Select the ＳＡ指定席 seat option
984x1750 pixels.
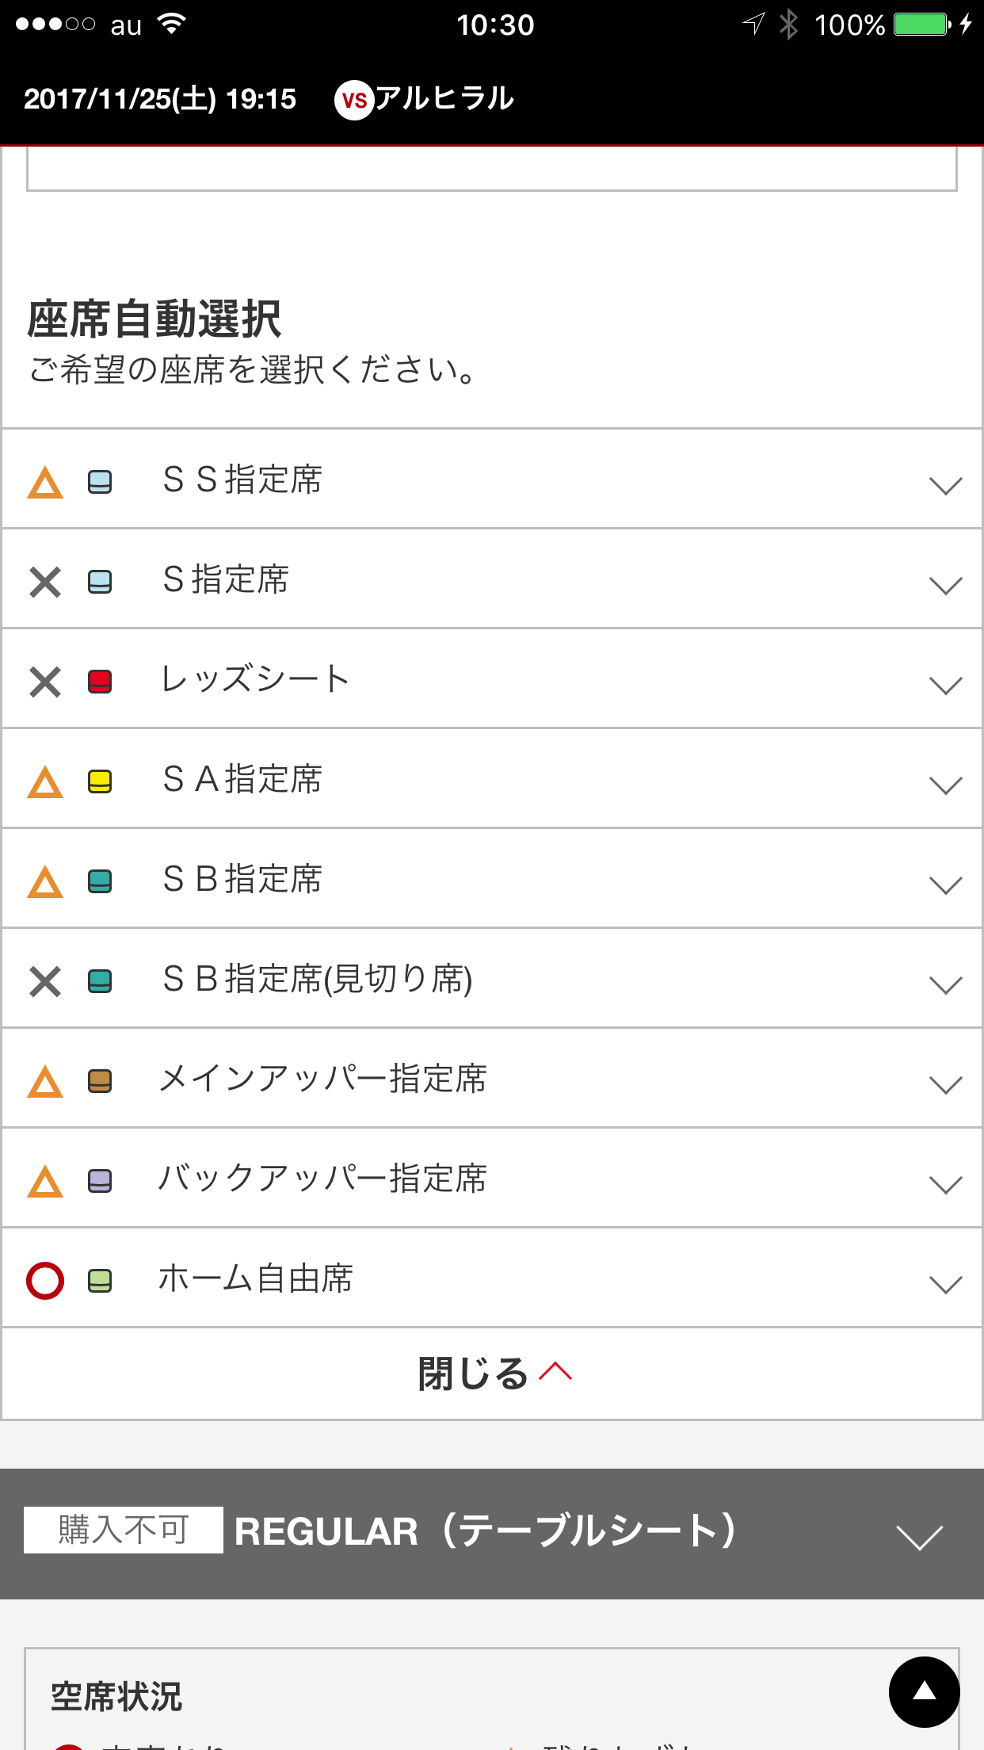(x=242, y=780)
